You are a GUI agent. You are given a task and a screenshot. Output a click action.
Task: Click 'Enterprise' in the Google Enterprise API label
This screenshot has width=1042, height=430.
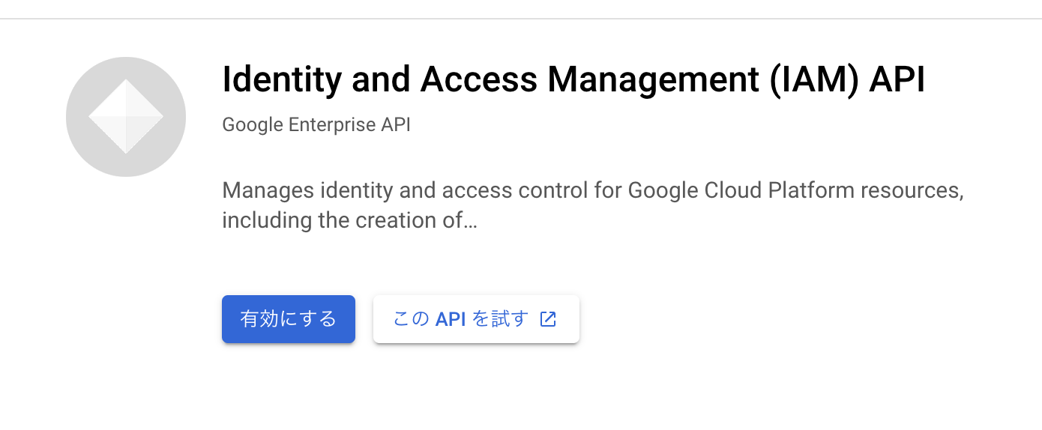[332, 124]
